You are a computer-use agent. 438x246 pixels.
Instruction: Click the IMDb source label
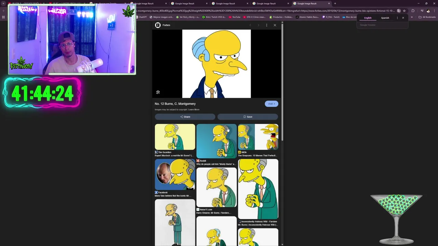244,152
